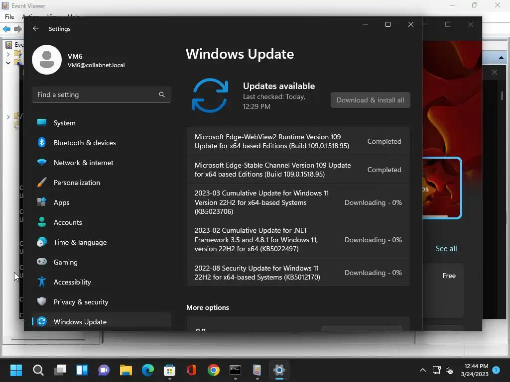
Task: Click Settings gear on taskbar
Action: 279,370
